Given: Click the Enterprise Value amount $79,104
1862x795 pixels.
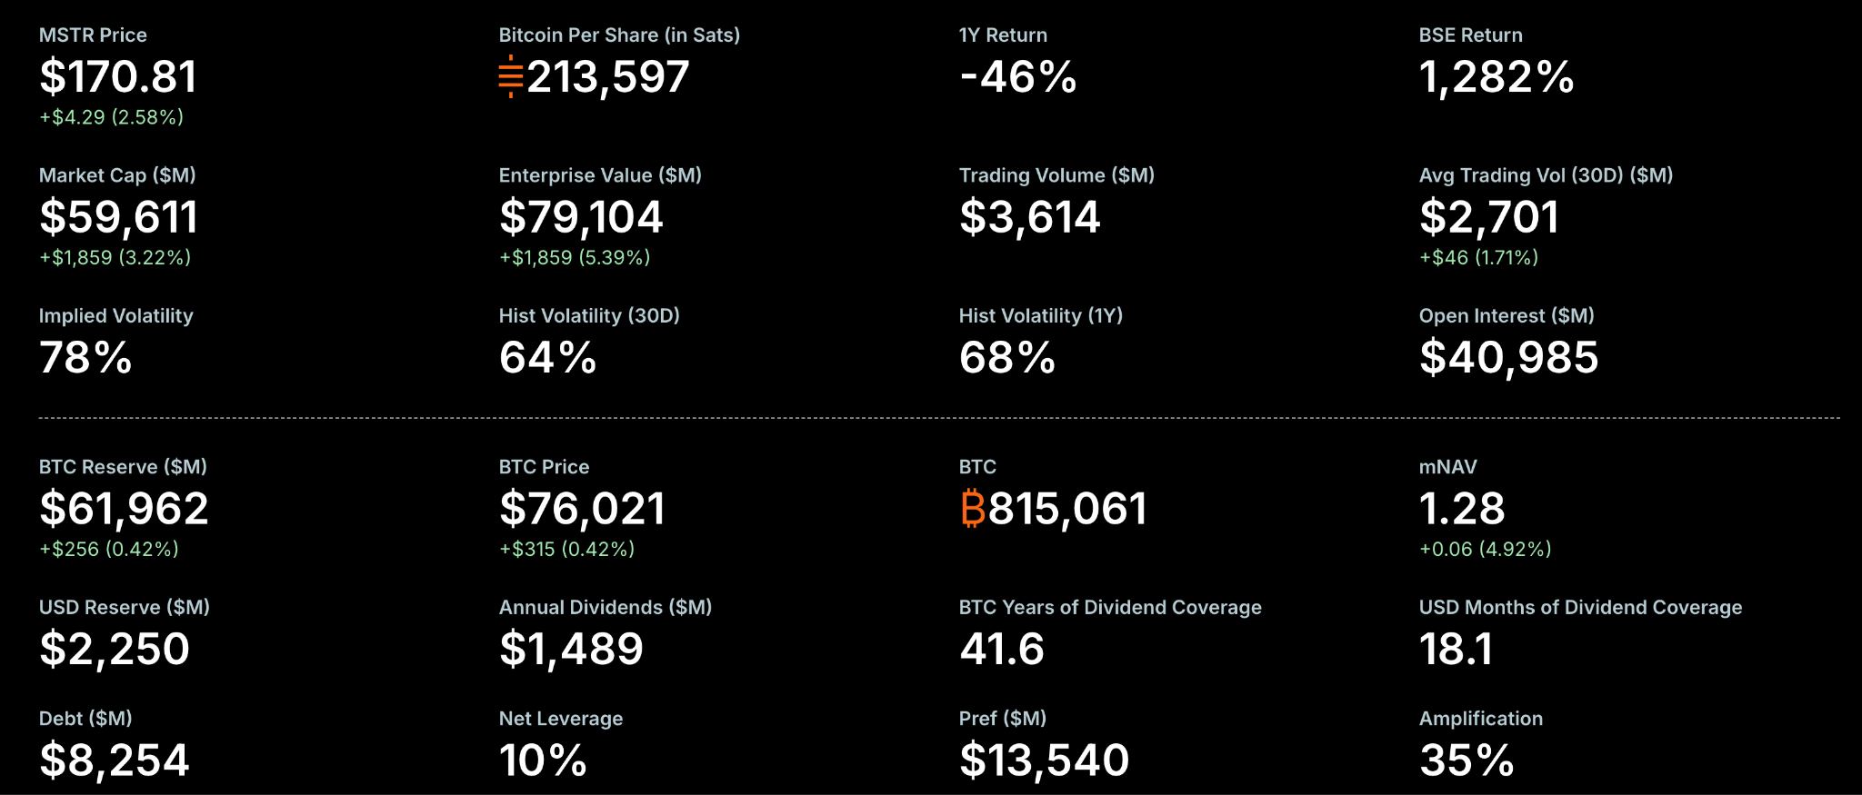Looking at the screenshot, I should point(581,217).
